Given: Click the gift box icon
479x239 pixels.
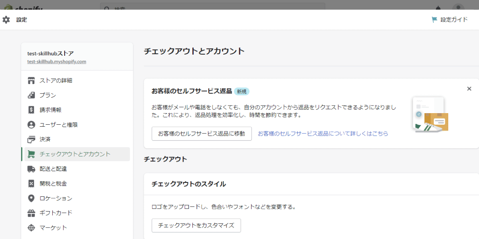Looking at the screenshot, I should 31,213.
